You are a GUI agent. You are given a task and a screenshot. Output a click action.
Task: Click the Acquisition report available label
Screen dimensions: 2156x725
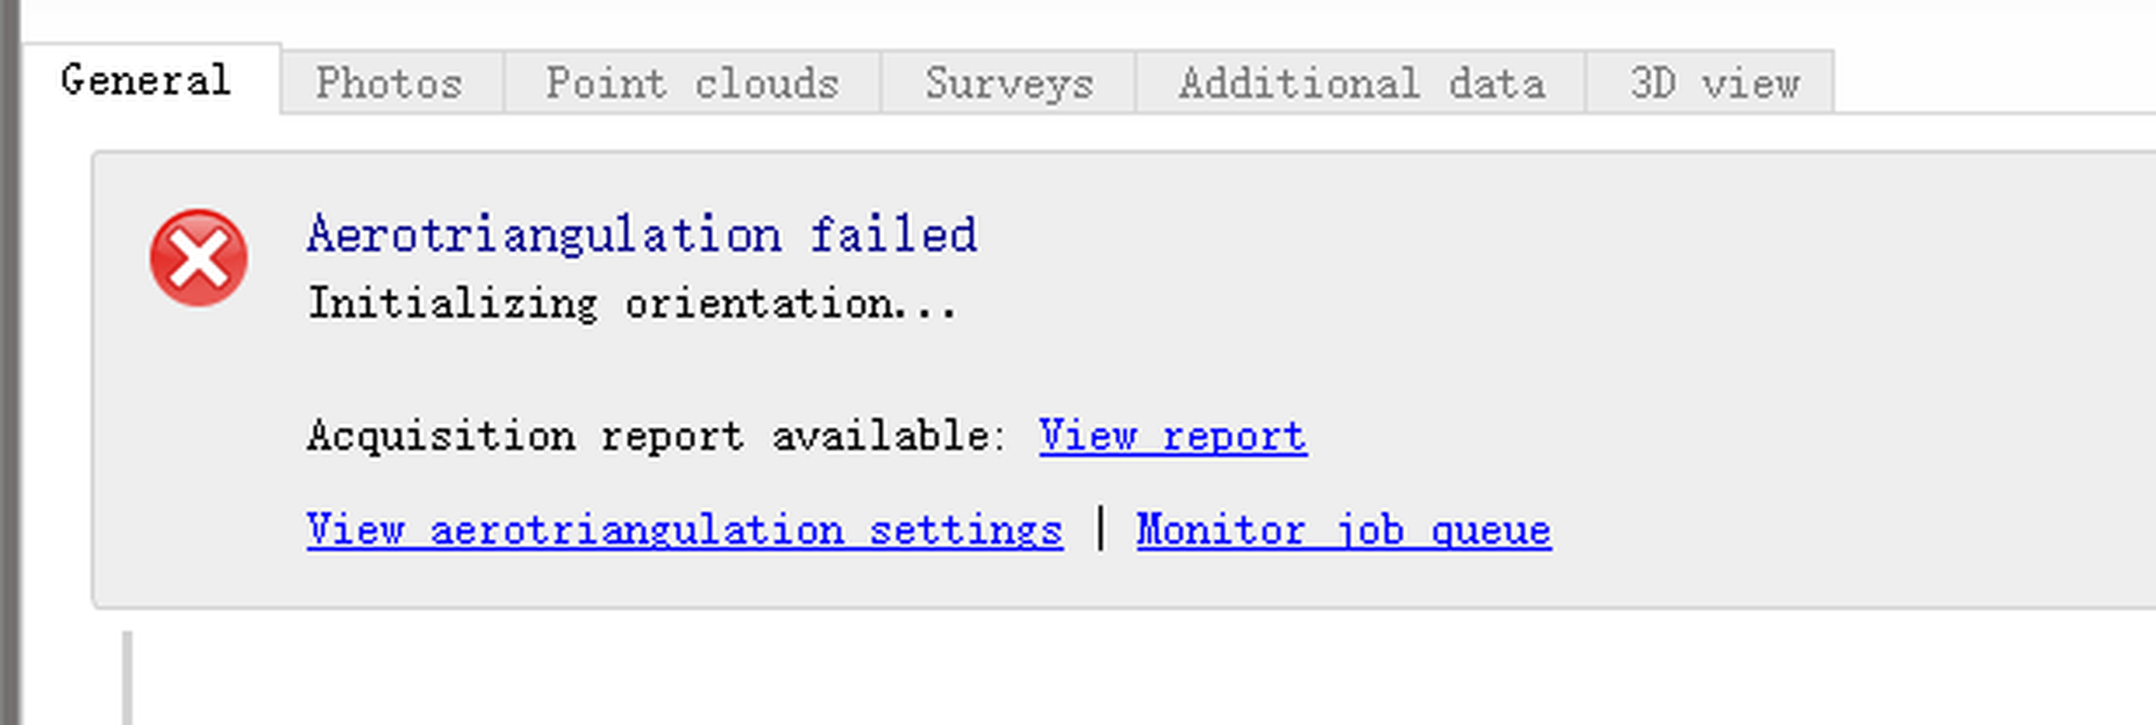point(656,436)
